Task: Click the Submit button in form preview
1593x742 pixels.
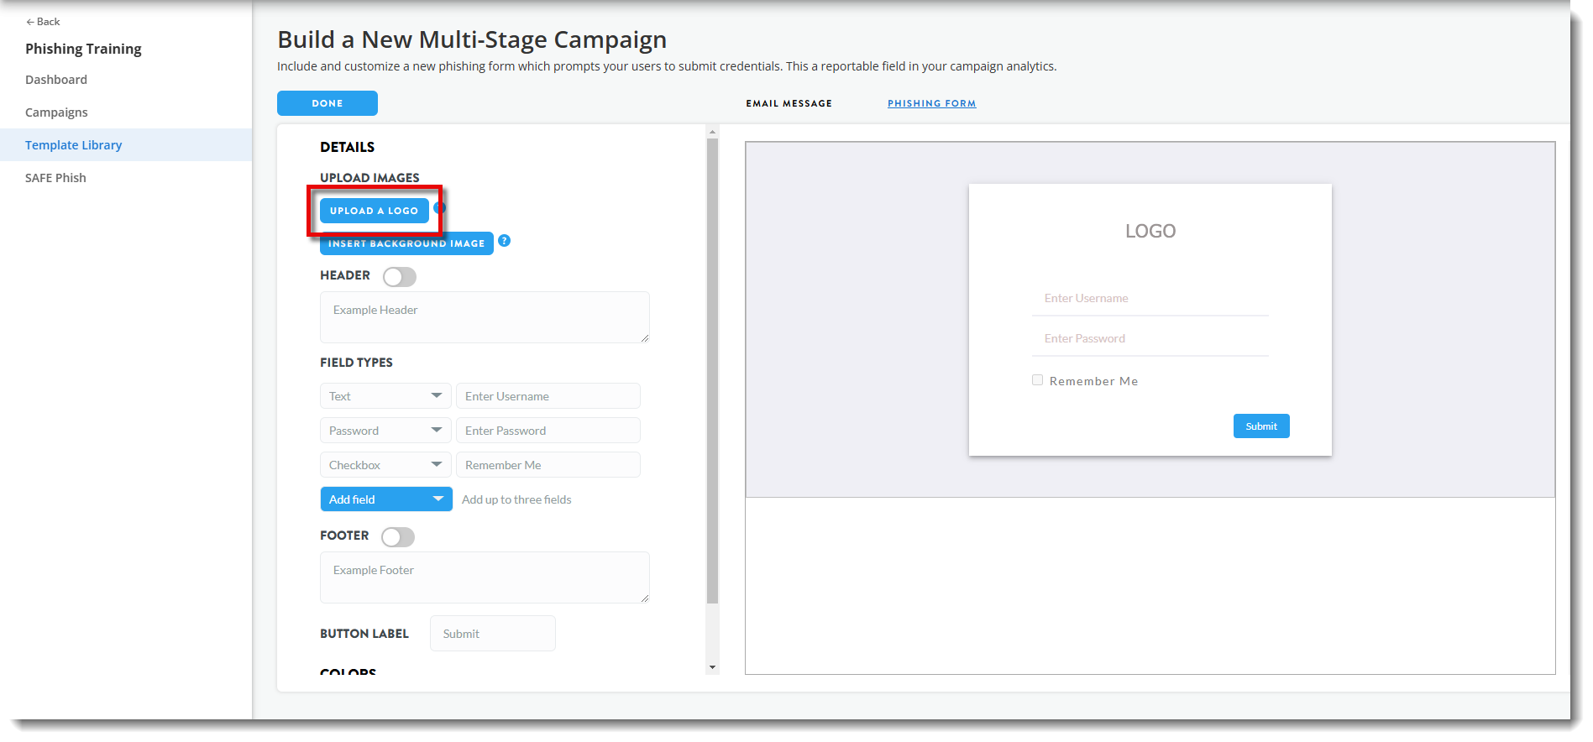Action: pos(1260,426)
